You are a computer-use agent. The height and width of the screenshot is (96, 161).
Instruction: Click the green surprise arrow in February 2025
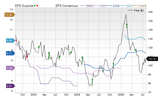click(82, 60)
